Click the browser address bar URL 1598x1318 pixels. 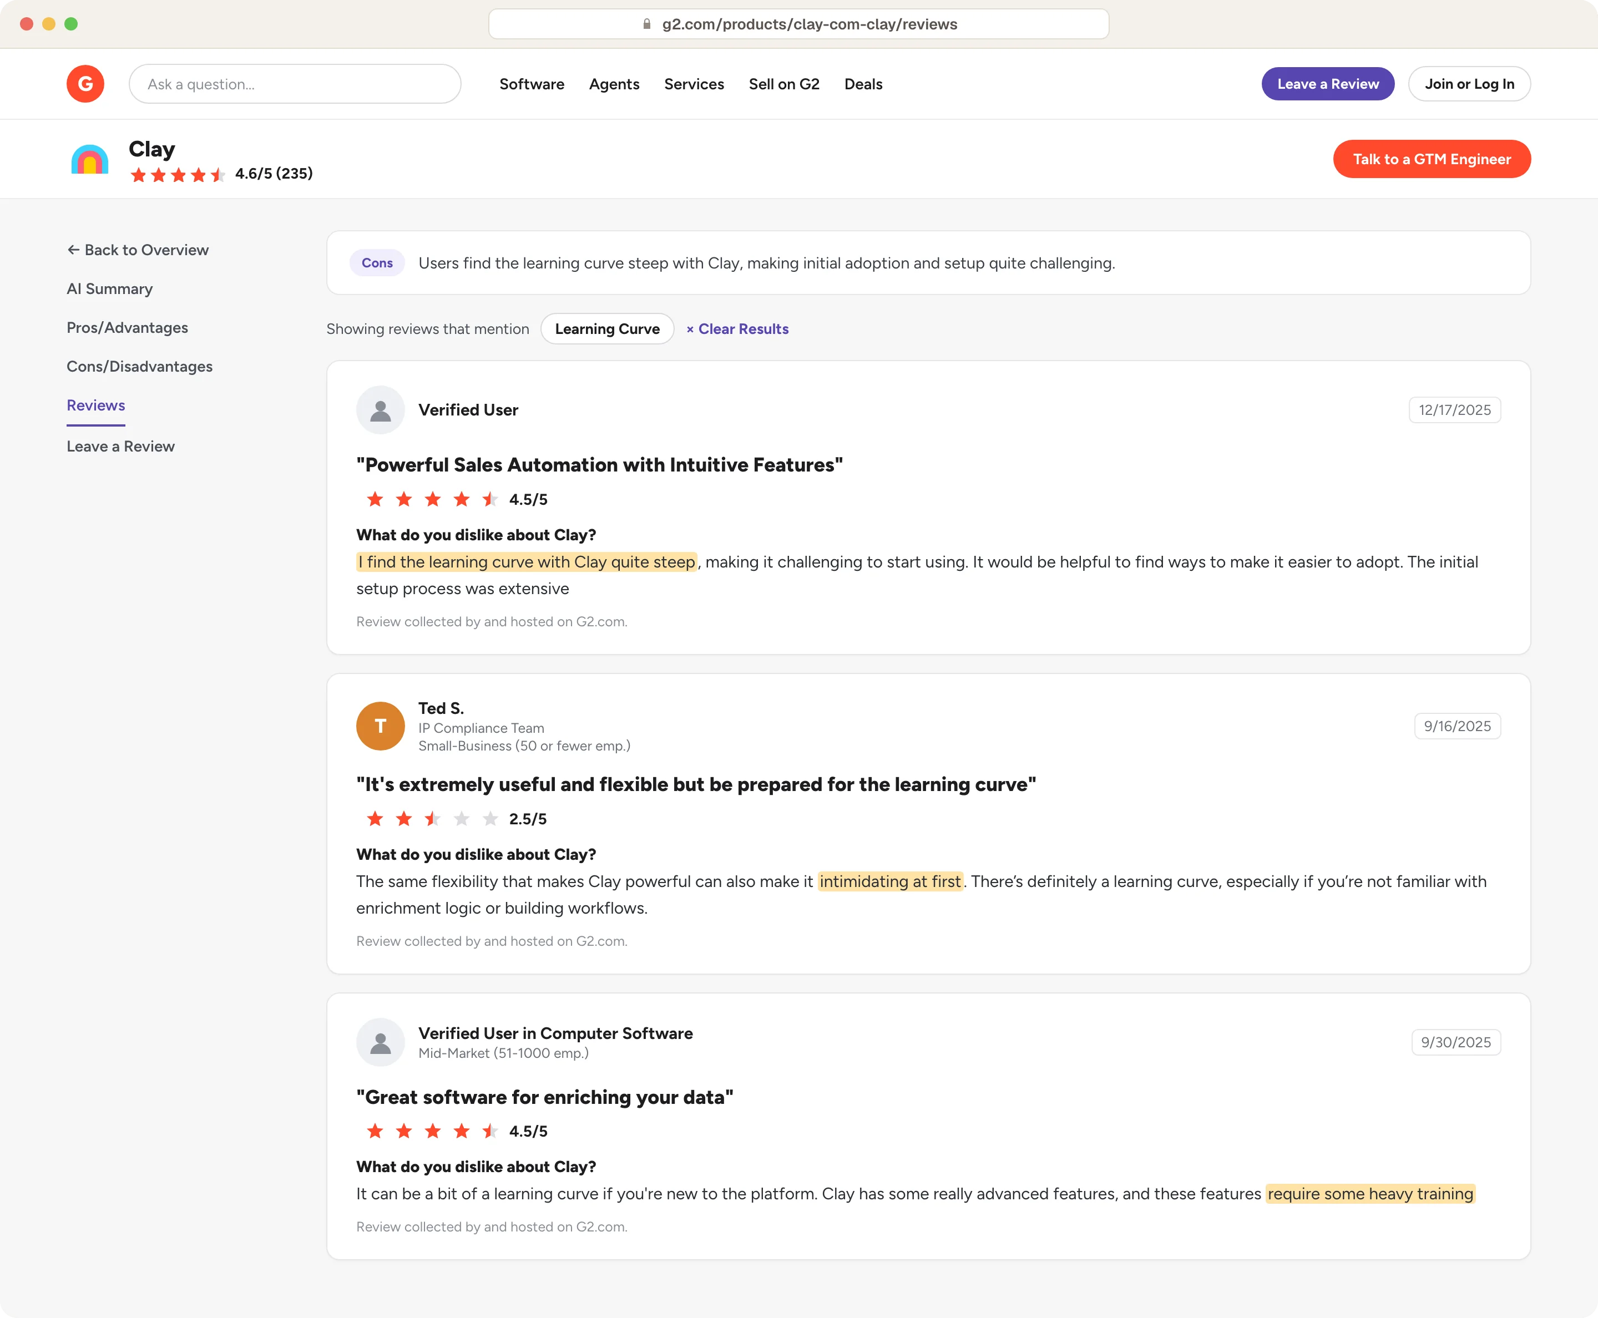pos(799,24)
